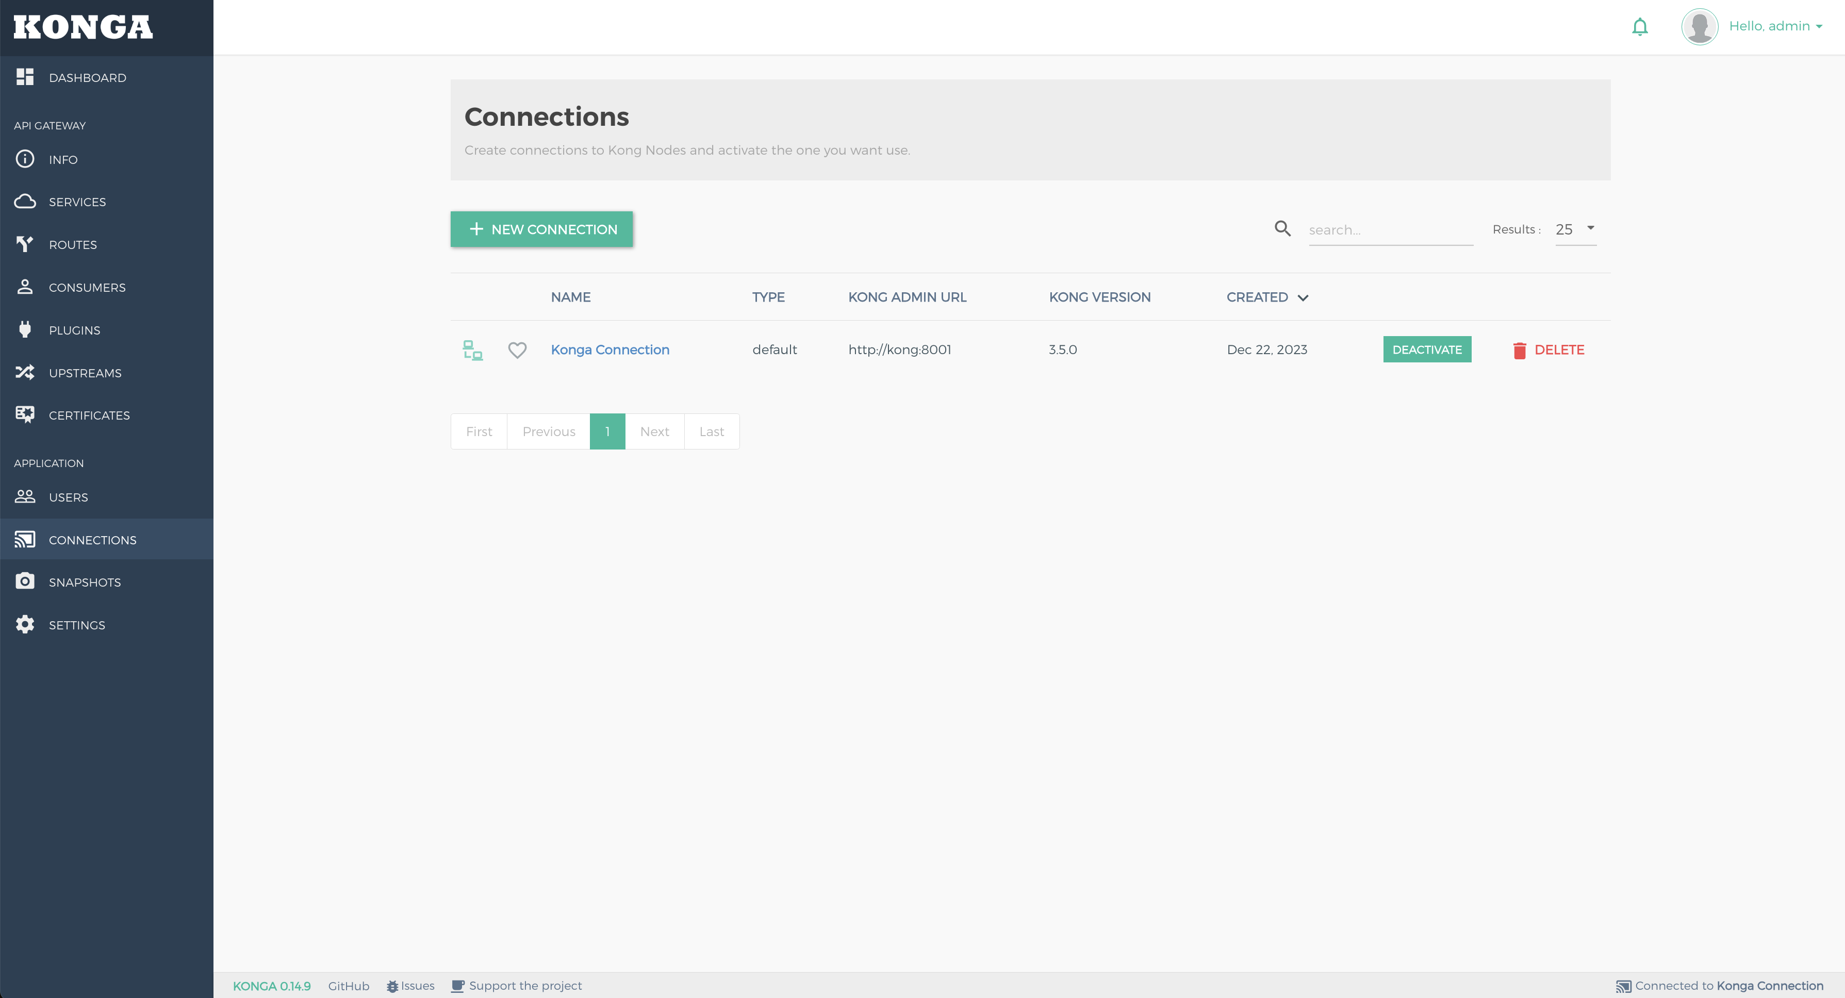Sort by the Created column arrow
The width and height of the screenshot is (1845, 998).
[1303, 298]
